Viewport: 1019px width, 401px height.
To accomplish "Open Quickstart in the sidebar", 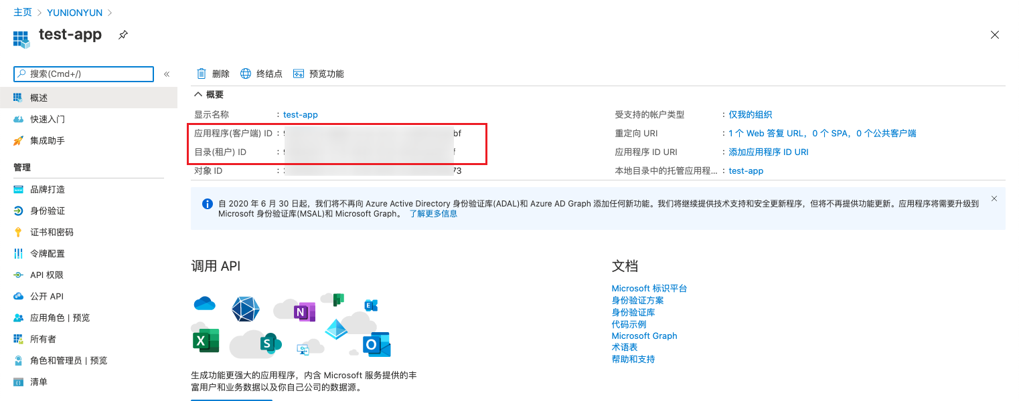I will coord(47,119).
